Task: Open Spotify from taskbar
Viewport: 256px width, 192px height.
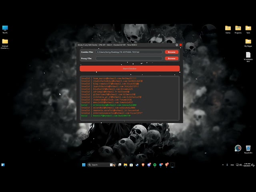Action: coord(155,165)
